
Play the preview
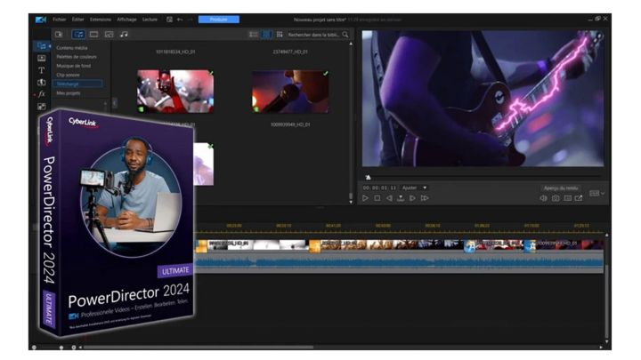(365, 198)
